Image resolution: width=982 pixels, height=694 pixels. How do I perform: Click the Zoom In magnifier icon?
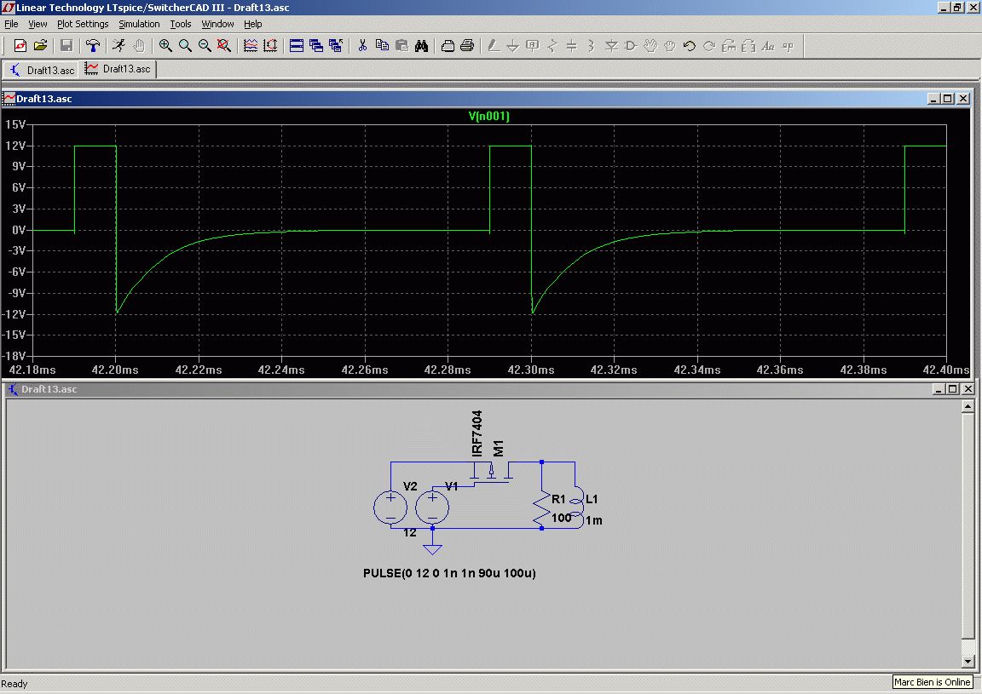click(x=165, y=46)
